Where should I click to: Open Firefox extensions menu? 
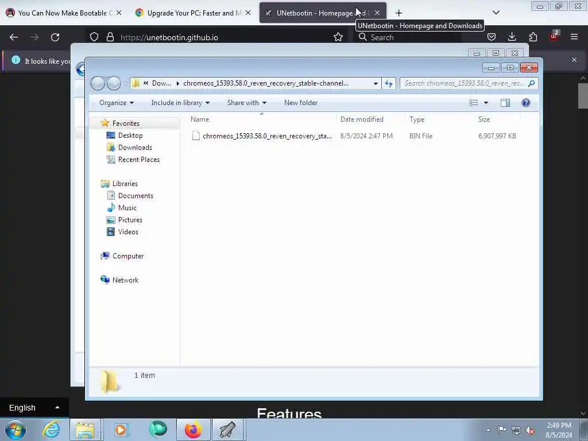coord(533,37)
